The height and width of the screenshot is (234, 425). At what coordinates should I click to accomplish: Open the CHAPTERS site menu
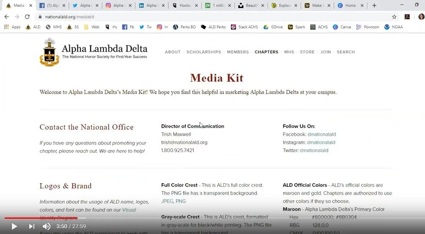click(x=266, y=52)
